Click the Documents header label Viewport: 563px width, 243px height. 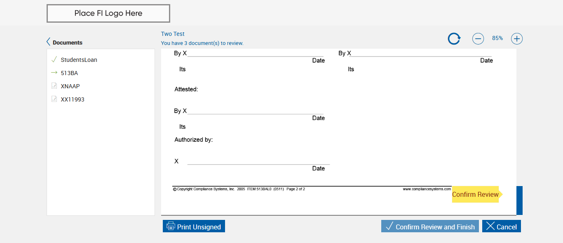coord(68,42)
